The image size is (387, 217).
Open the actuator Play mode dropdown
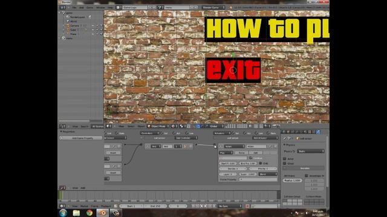[x=226, y=153]
